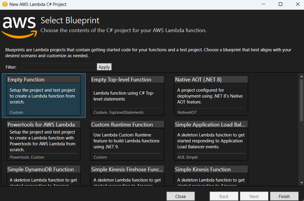
Task: Click the Next button
Action: click(x=254, y=196)
